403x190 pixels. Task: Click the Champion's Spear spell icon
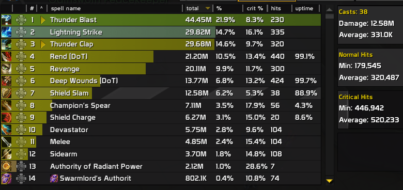(x=6, y=105)
